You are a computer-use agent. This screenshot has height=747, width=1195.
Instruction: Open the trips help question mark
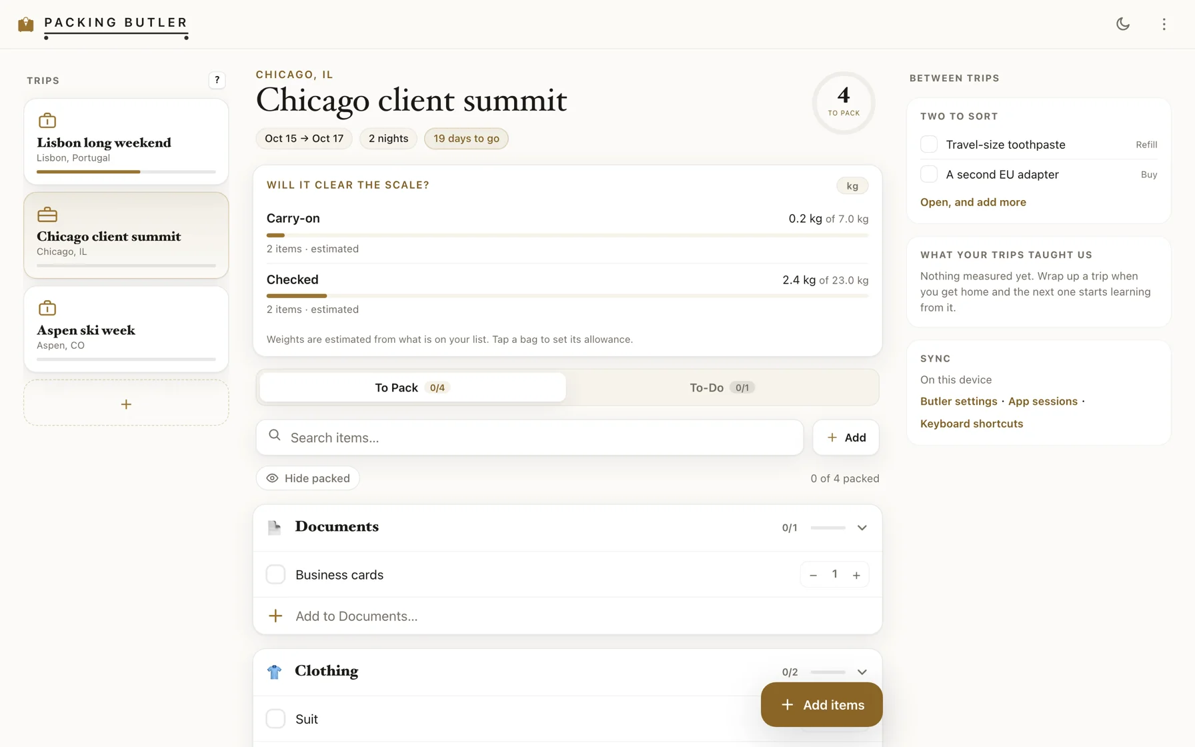click(x=217, y=80)
